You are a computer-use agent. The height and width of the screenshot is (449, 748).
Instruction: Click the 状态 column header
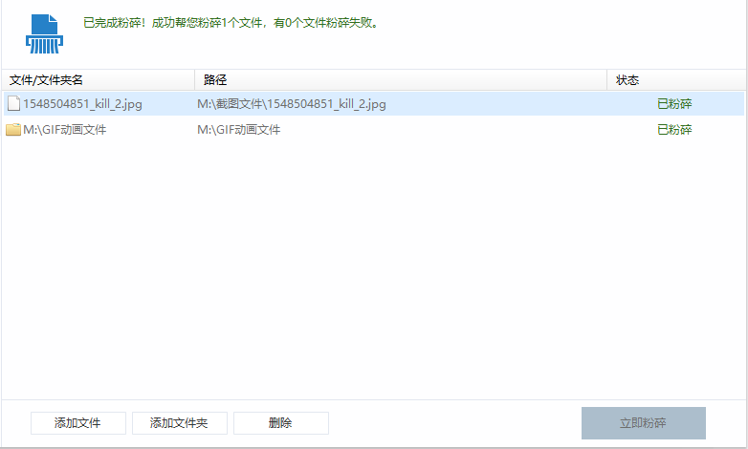[676, 80]
